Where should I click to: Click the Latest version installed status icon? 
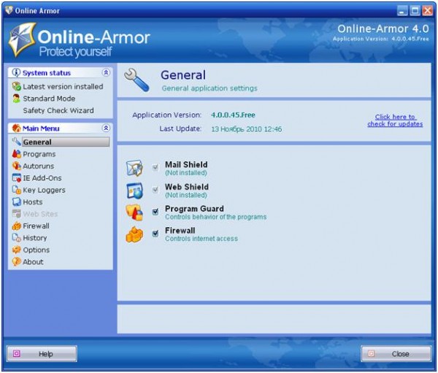click(x=17, y=86)
